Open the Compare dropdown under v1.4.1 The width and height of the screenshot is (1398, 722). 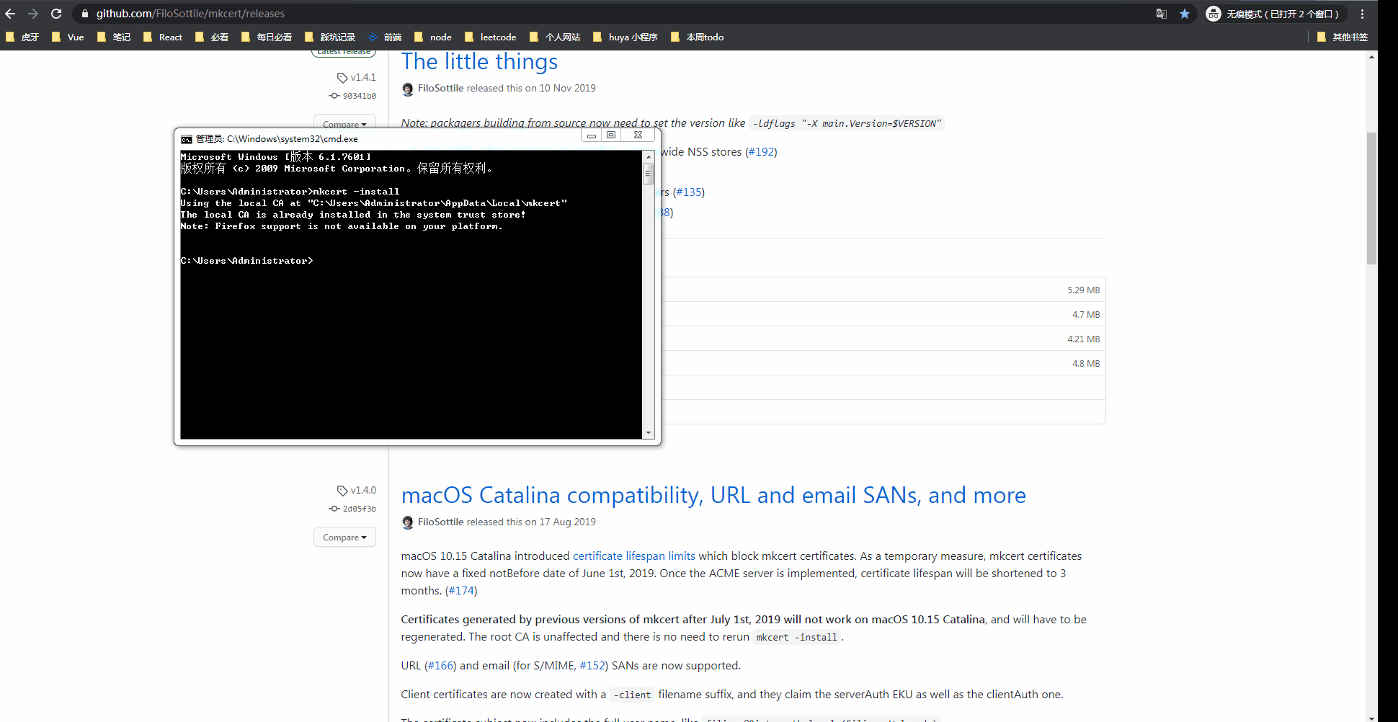tap(344, 124)
